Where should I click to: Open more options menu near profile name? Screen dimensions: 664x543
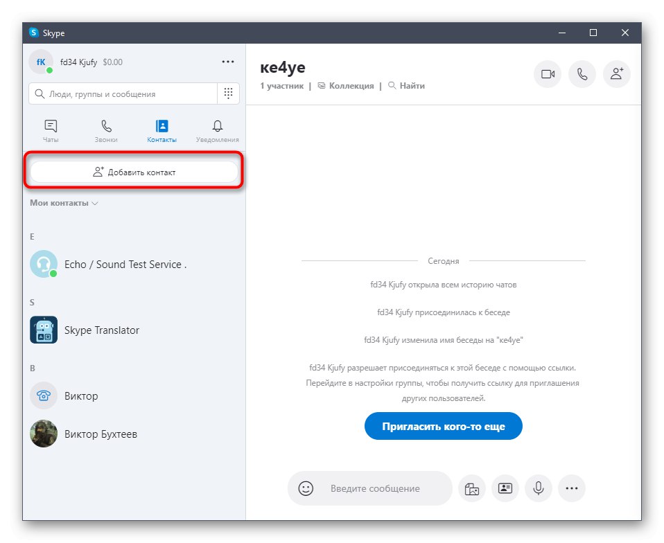coord(228,62)
